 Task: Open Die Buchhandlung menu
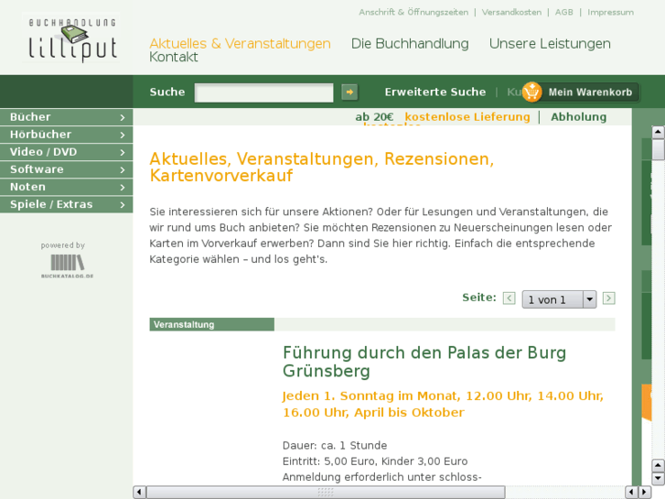pyautogui.click(x=410, y=43)
